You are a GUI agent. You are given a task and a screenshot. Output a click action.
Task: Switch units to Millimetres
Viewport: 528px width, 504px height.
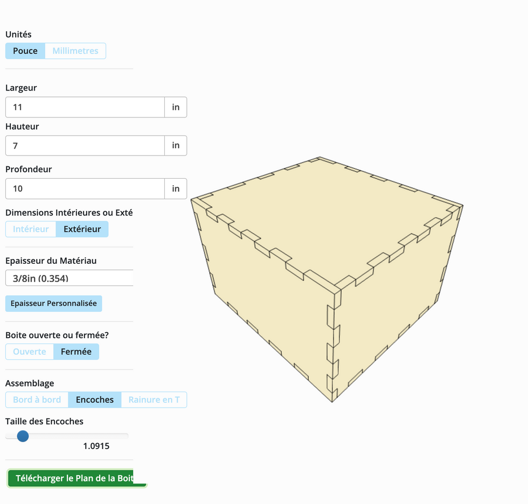pyautogui.click(x=75, y=51)
